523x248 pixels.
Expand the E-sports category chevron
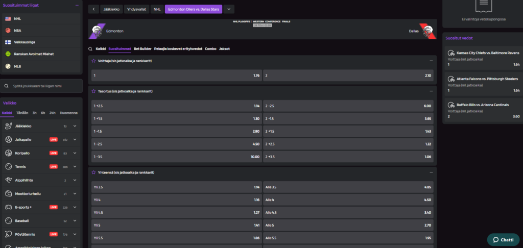tap(75, 207)
